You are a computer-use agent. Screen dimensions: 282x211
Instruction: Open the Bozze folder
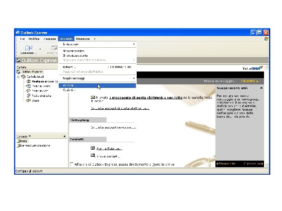35,101
